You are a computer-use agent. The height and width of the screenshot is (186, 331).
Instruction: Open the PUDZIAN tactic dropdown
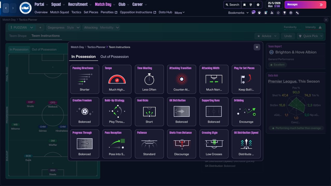22,27
